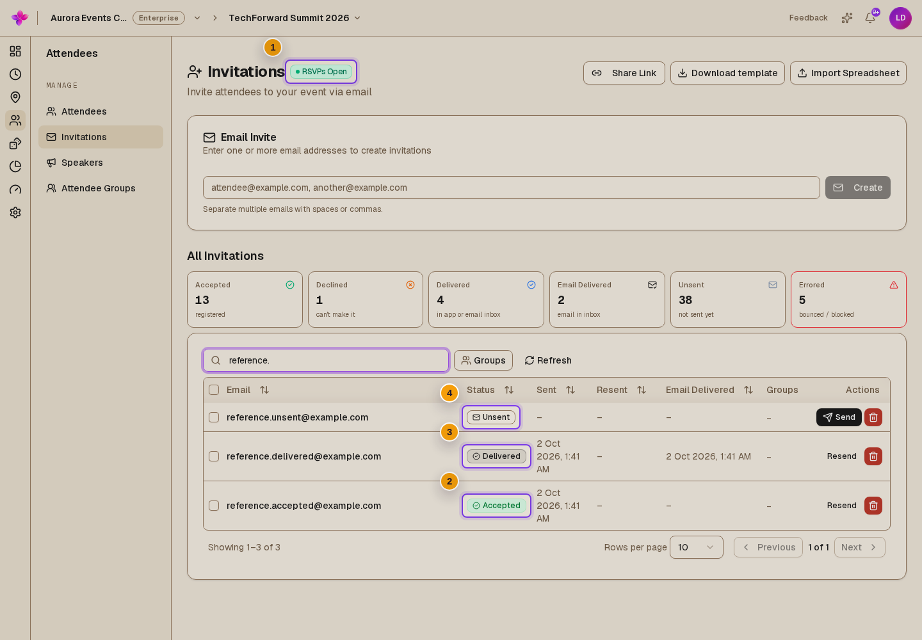Toggle the select-all checkbox in table header
The width and height of the screenshot is (922, 640).
coord(214,390)
